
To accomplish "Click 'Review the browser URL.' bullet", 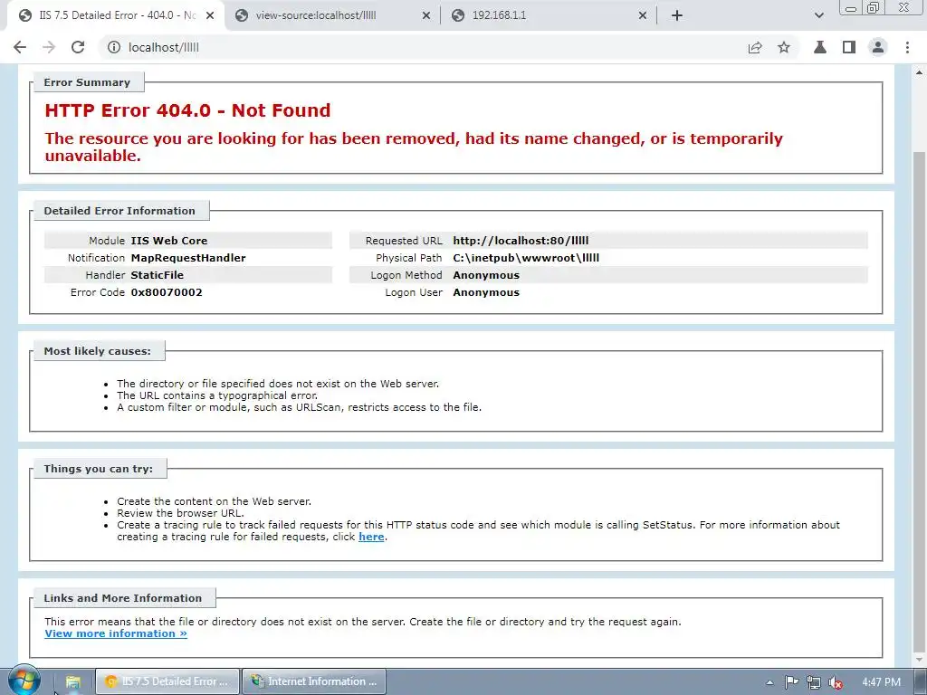I will 180,513.
